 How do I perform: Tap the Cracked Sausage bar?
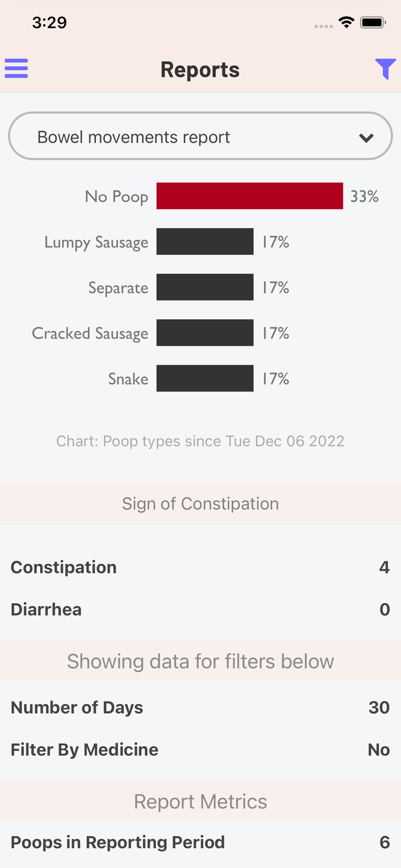(205, 332)
